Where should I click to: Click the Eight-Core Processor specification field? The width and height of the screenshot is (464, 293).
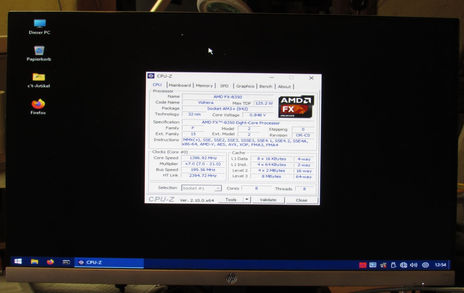248,123
